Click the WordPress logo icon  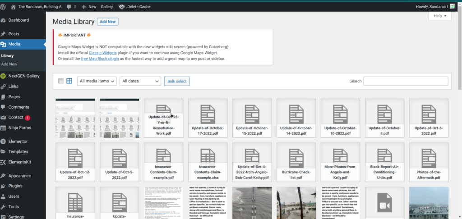pos(5,7)
